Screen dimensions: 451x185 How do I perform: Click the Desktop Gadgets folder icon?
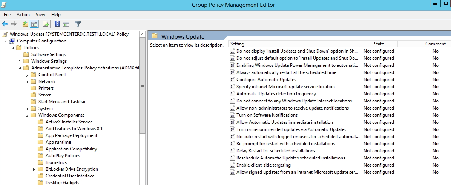[x=41, y=182]
